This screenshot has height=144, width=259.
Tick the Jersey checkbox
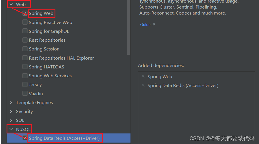point(25,84)
